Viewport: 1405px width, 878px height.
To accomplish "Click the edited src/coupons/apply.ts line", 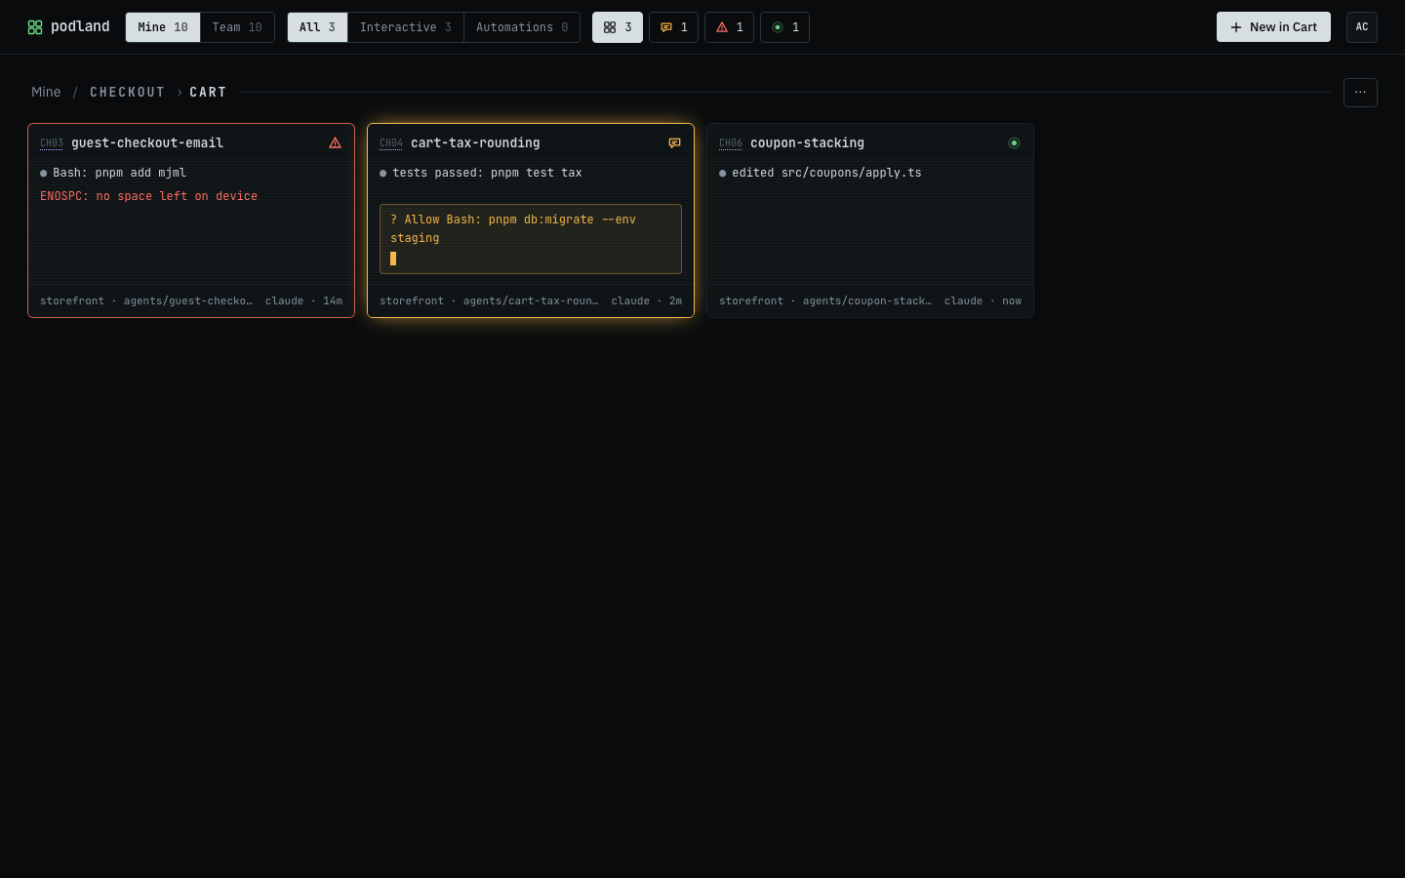I will click(x=826, y=173).
